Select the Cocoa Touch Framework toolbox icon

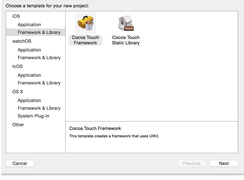(x=85, y=23)
